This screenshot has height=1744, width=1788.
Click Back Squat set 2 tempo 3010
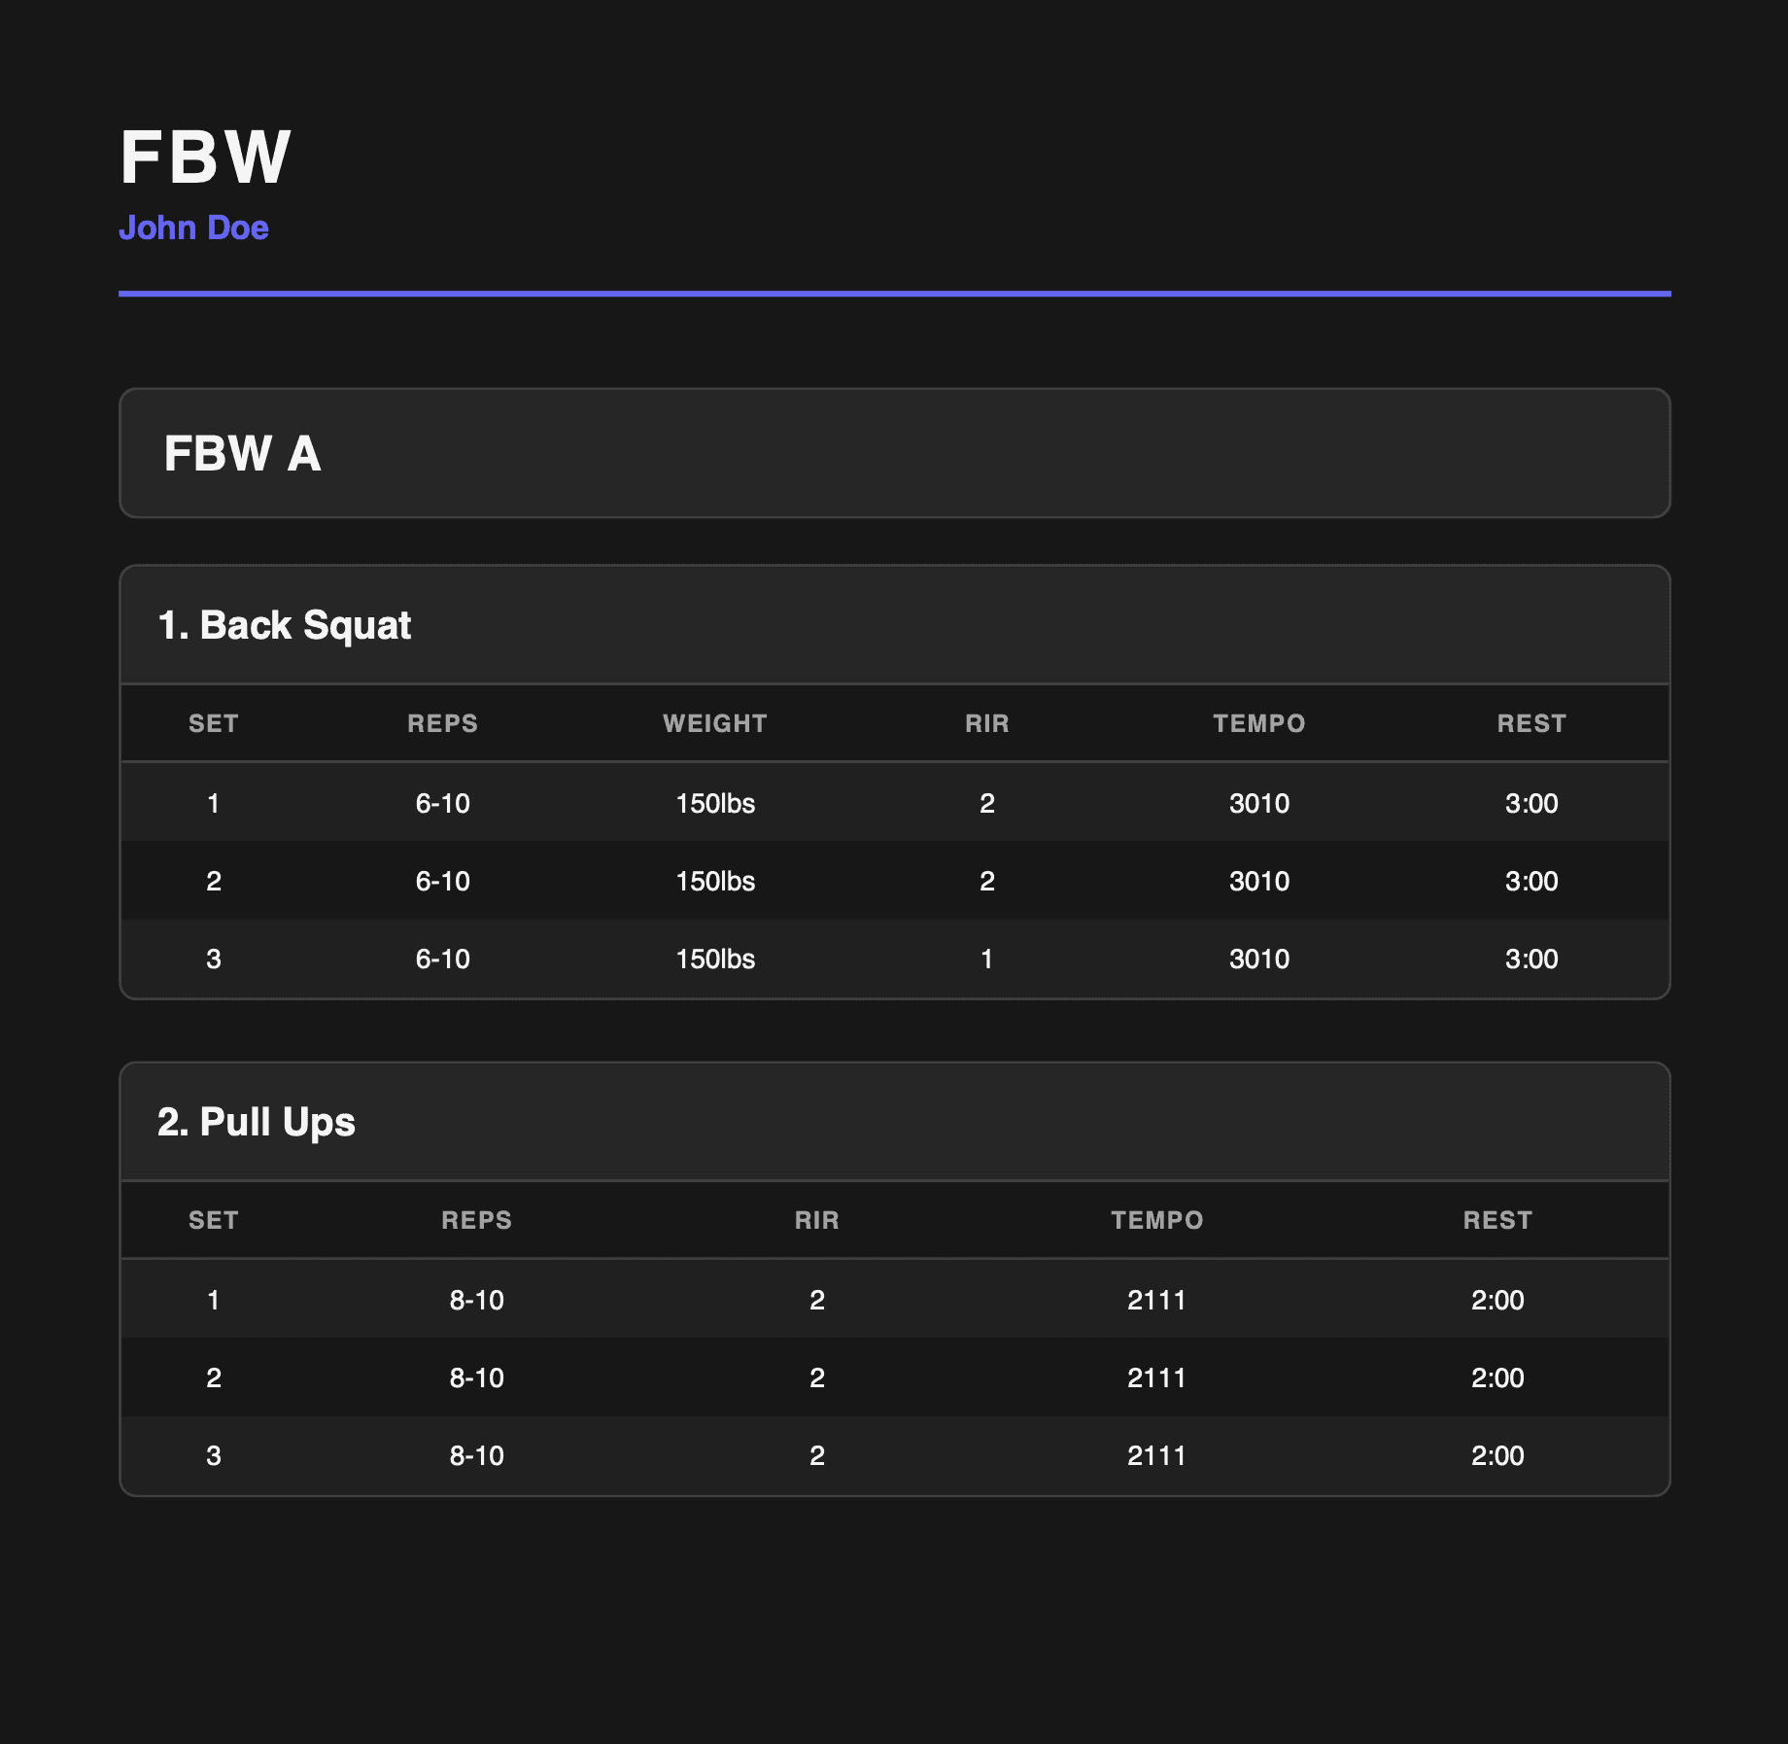(1258, 881)
